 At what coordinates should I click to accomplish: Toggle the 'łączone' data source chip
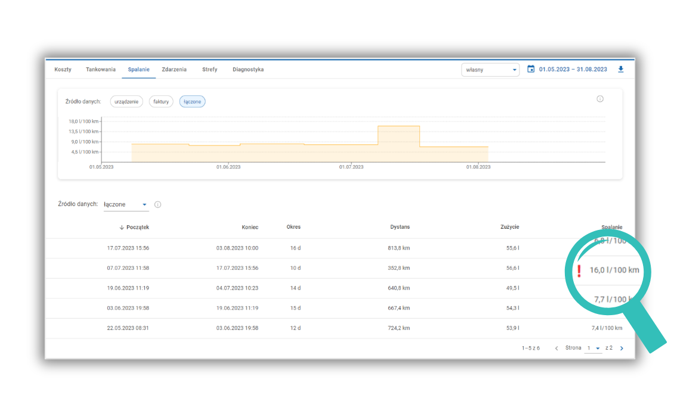193,102
